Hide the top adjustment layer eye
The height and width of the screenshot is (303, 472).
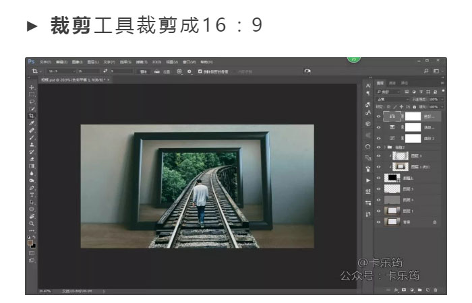(x=379, y=116)
